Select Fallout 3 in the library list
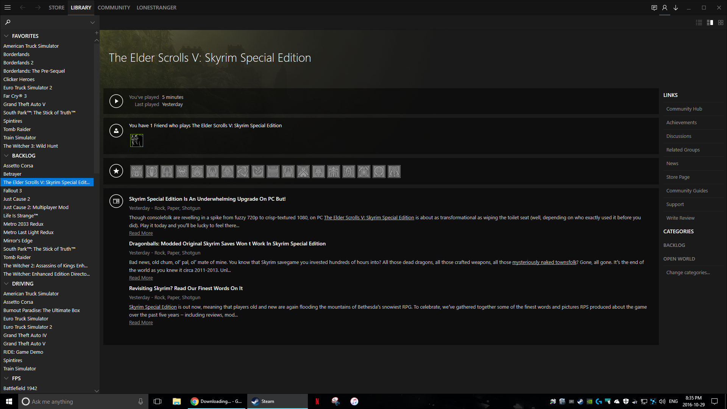The height and width of the screenshot is (409, 727). 47,190
